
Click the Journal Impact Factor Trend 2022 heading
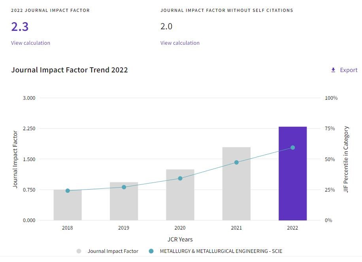70,70
